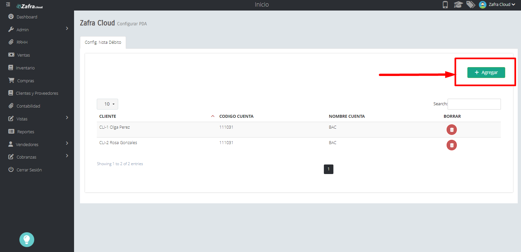Open the Zafra Cloud user dropdown
This screenshot has width=521, height=252.
click(502, 5)
